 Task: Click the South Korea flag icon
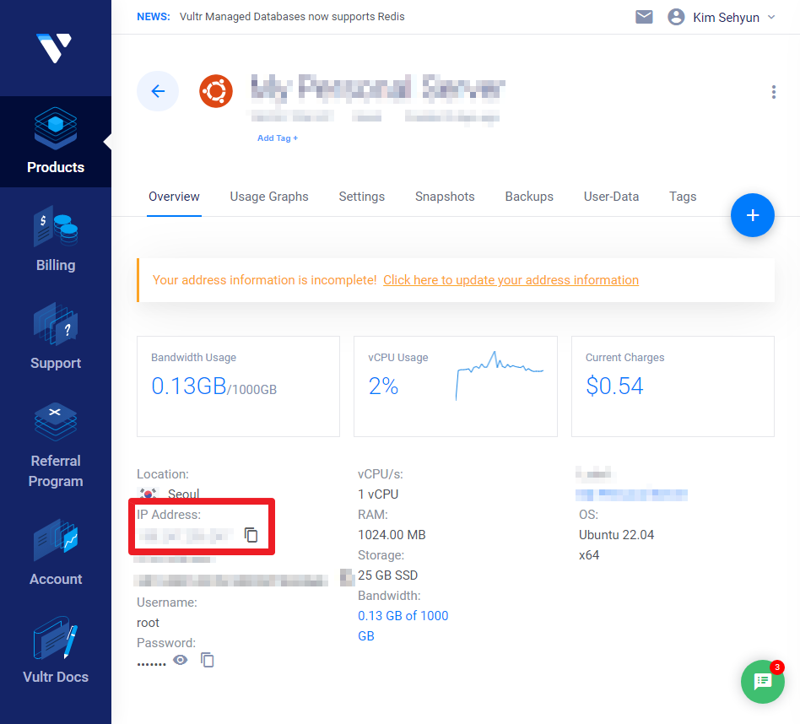click(x=148, y=494)
